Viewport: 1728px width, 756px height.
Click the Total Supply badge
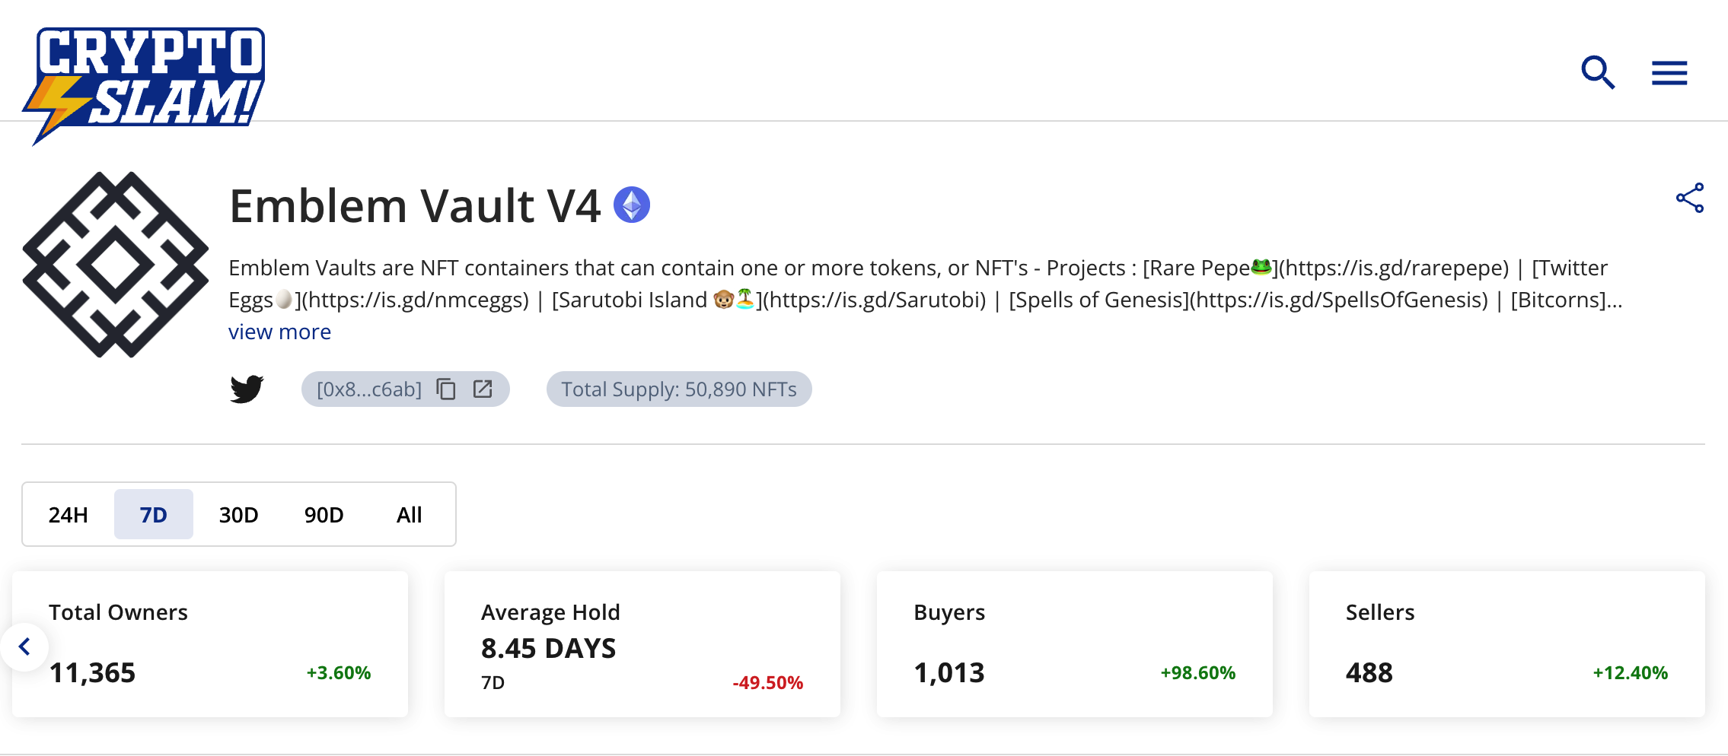point(678,389)
